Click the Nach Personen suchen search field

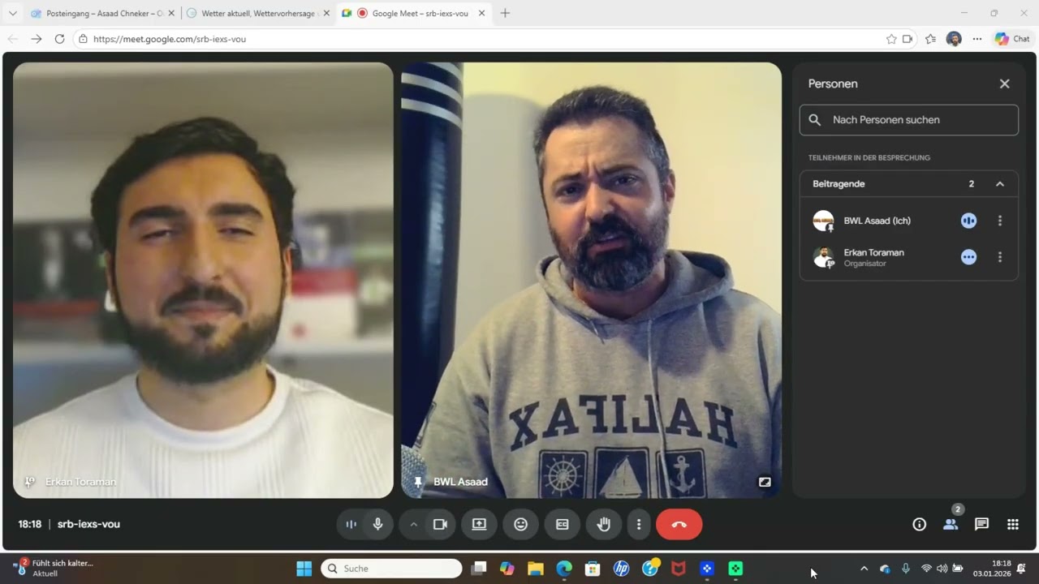pos(908,119)
